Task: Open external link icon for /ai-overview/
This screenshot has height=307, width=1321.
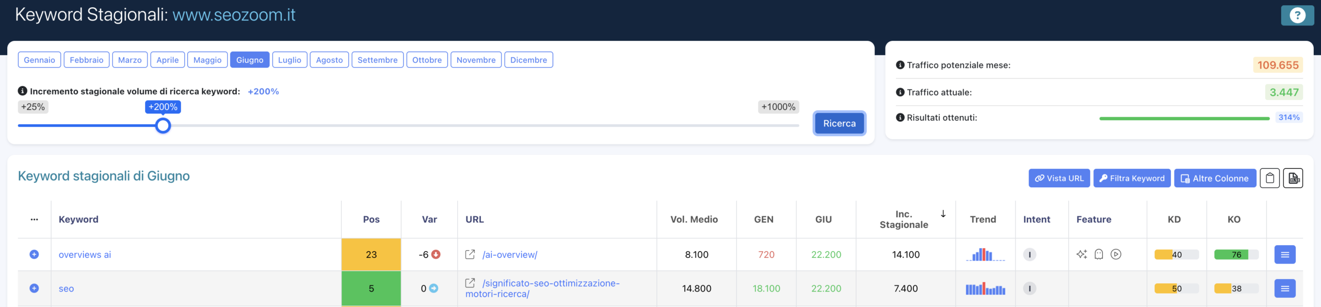Action: 470,254
